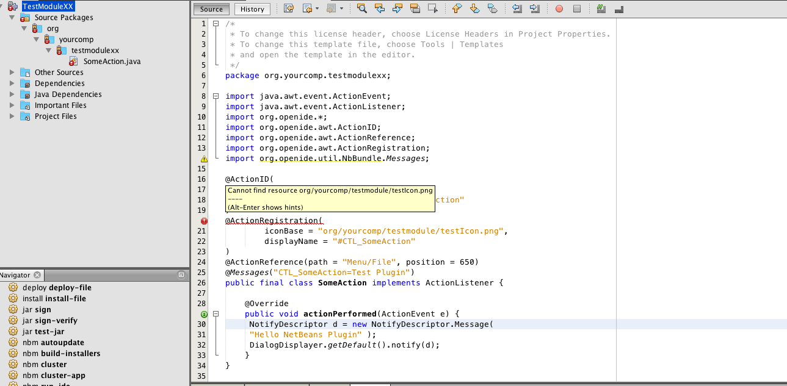787x386 pixels.
Task: Click the Shift Line Left icon
Action: click(517, 9)
